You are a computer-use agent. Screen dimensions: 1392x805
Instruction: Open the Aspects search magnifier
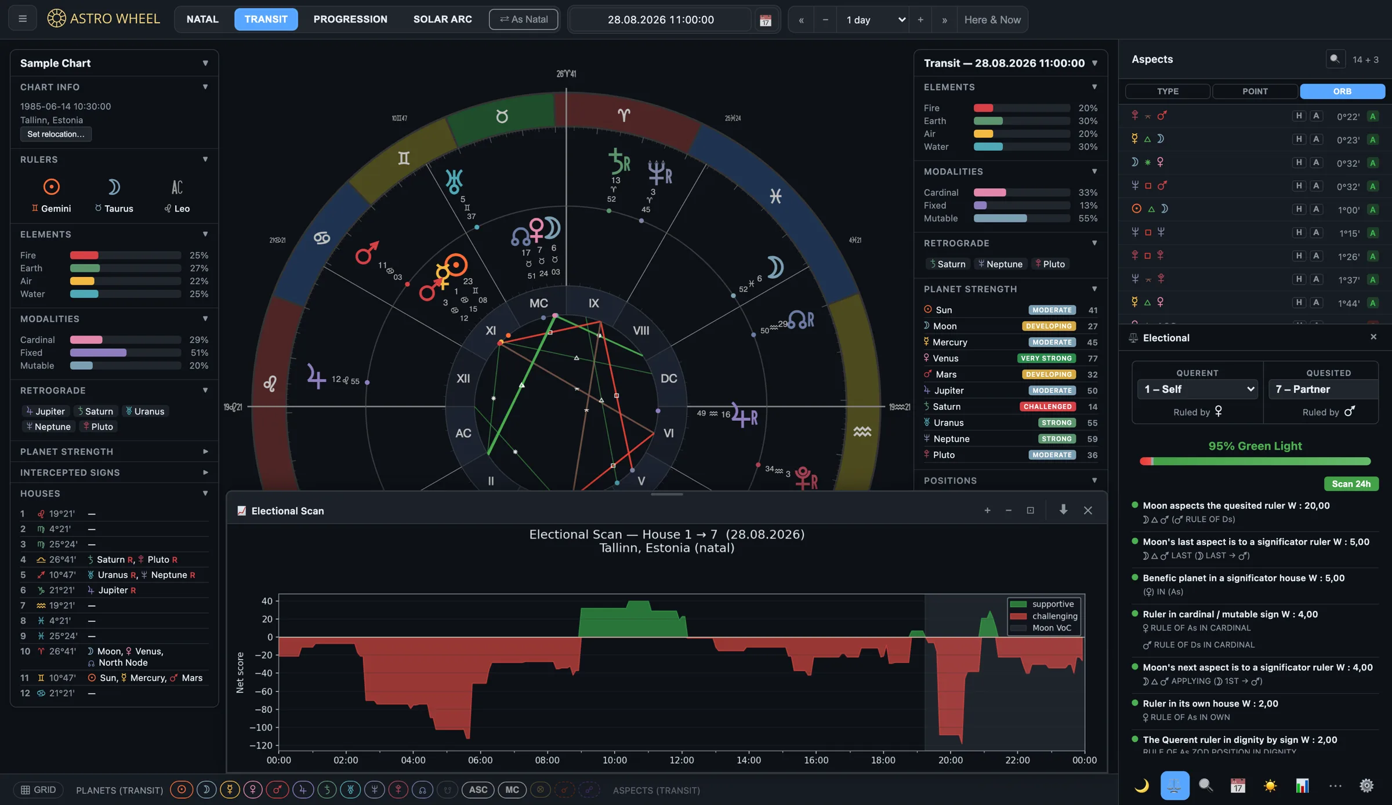tap(1335, 59)
